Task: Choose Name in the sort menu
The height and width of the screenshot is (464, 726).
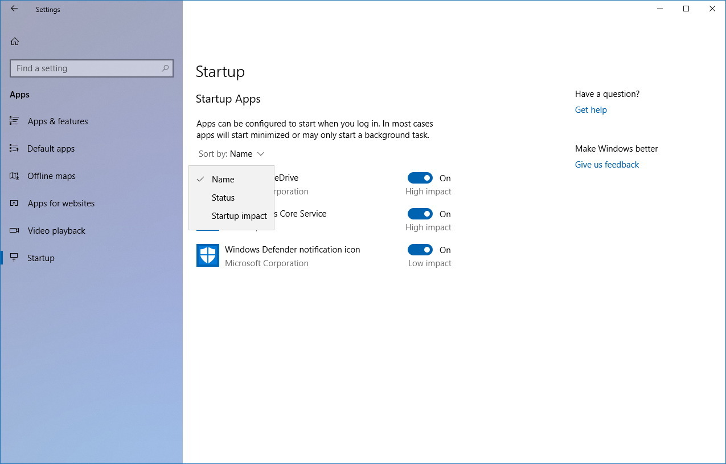Action: (231, 179)
